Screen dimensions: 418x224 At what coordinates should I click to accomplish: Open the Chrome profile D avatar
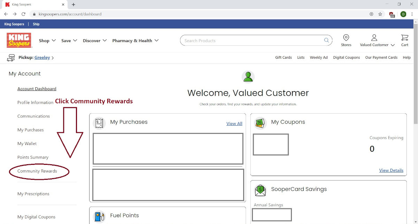pos(403,14)
